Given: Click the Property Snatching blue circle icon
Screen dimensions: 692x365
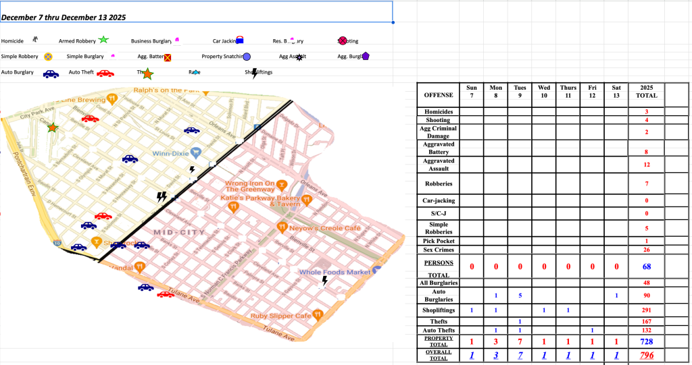Looking at the screenshot, I should [x=247, y=57].
